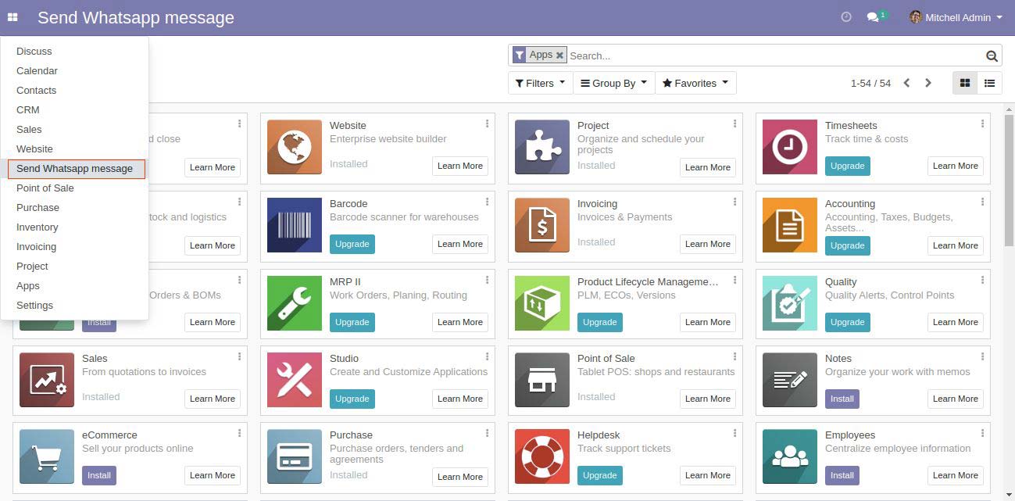
Task: Click the eCommerce cart icon
Action: tap(47, 456)
